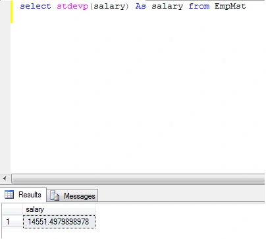Image resolution: width=266 pixels, height=239 pixels.
Task: Open the Results tab
Action: [23, 195]
